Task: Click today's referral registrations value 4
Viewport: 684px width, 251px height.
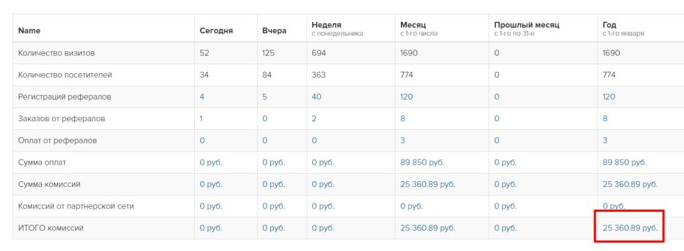Action: tap(202, 97)
